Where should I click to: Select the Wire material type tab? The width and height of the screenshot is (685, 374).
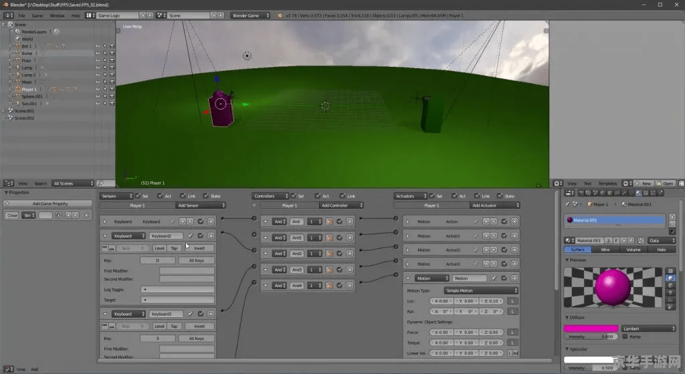(605, 250)
